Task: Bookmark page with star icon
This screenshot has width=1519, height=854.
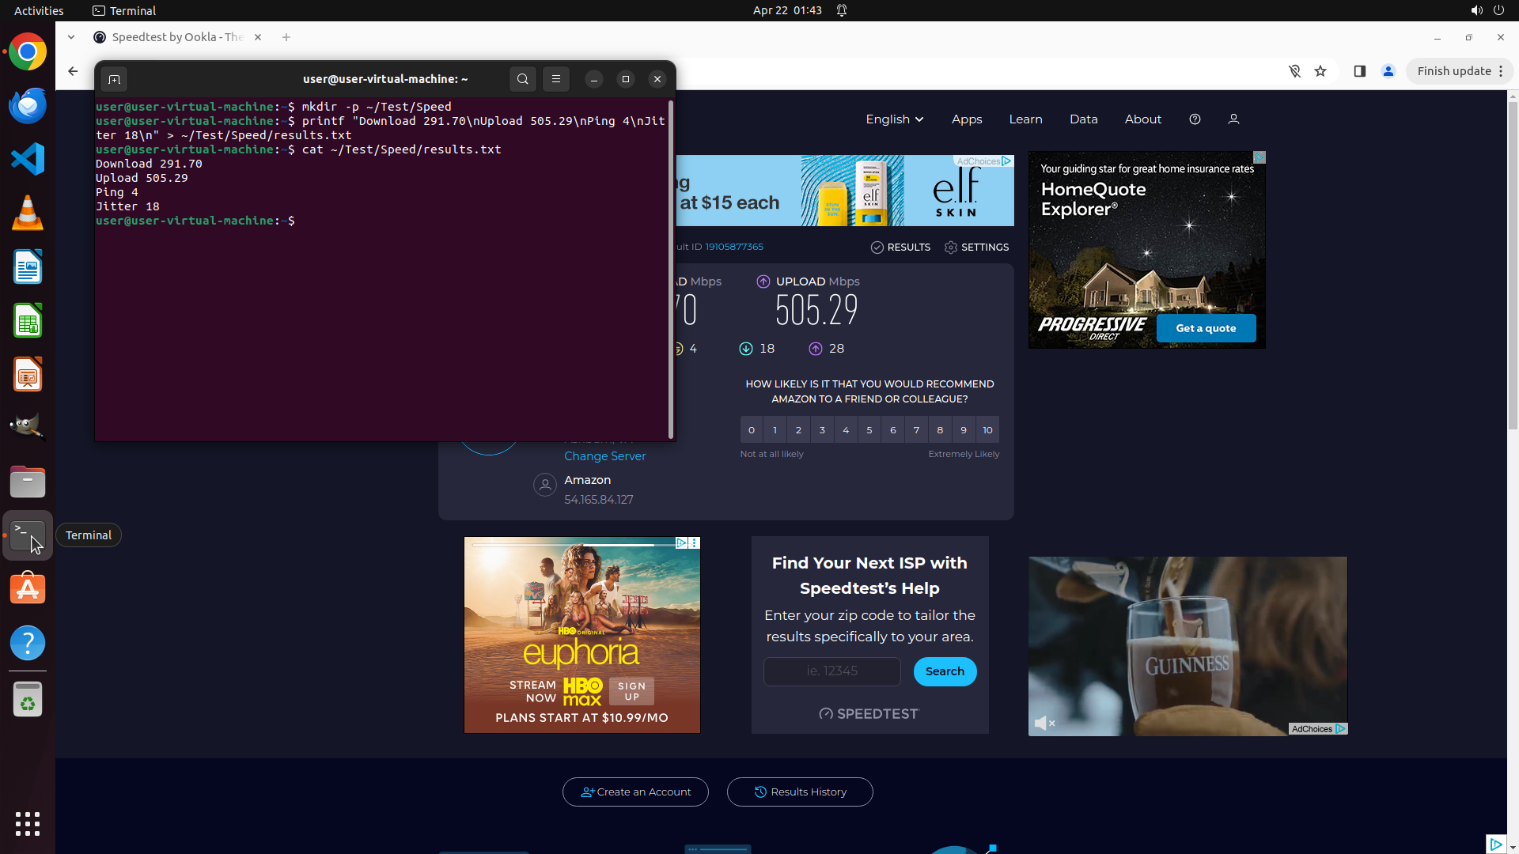Action: point(1320,71)
